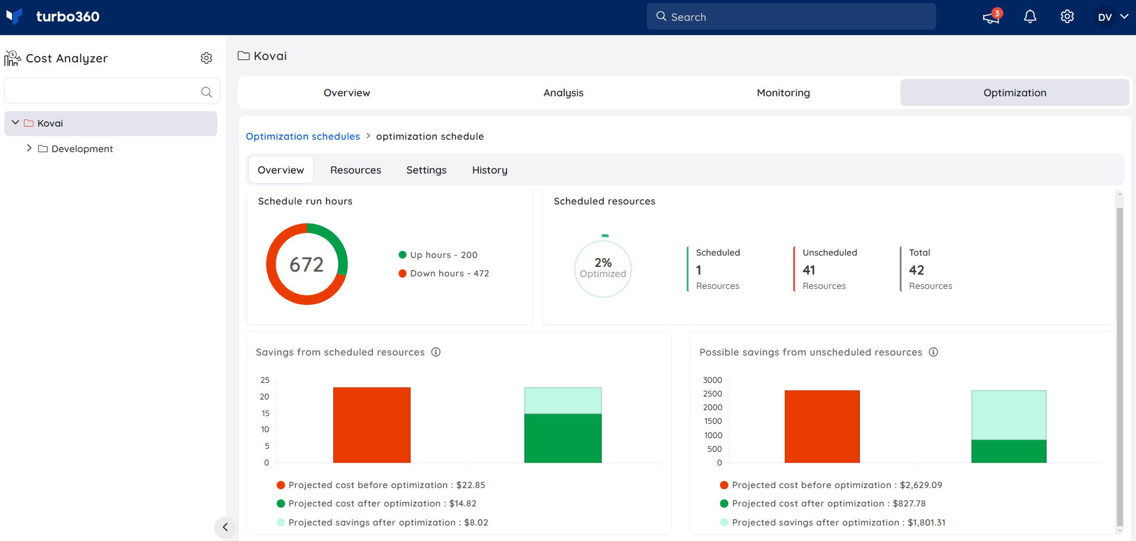Focus the top Search box
Image resolution: width=1136 pixels, height=541 pixels.
pyautogui.click(x=791, y=17)
